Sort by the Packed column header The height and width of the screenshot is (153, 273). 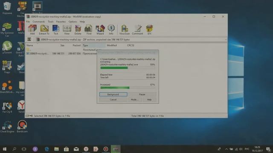pos(76,45)
